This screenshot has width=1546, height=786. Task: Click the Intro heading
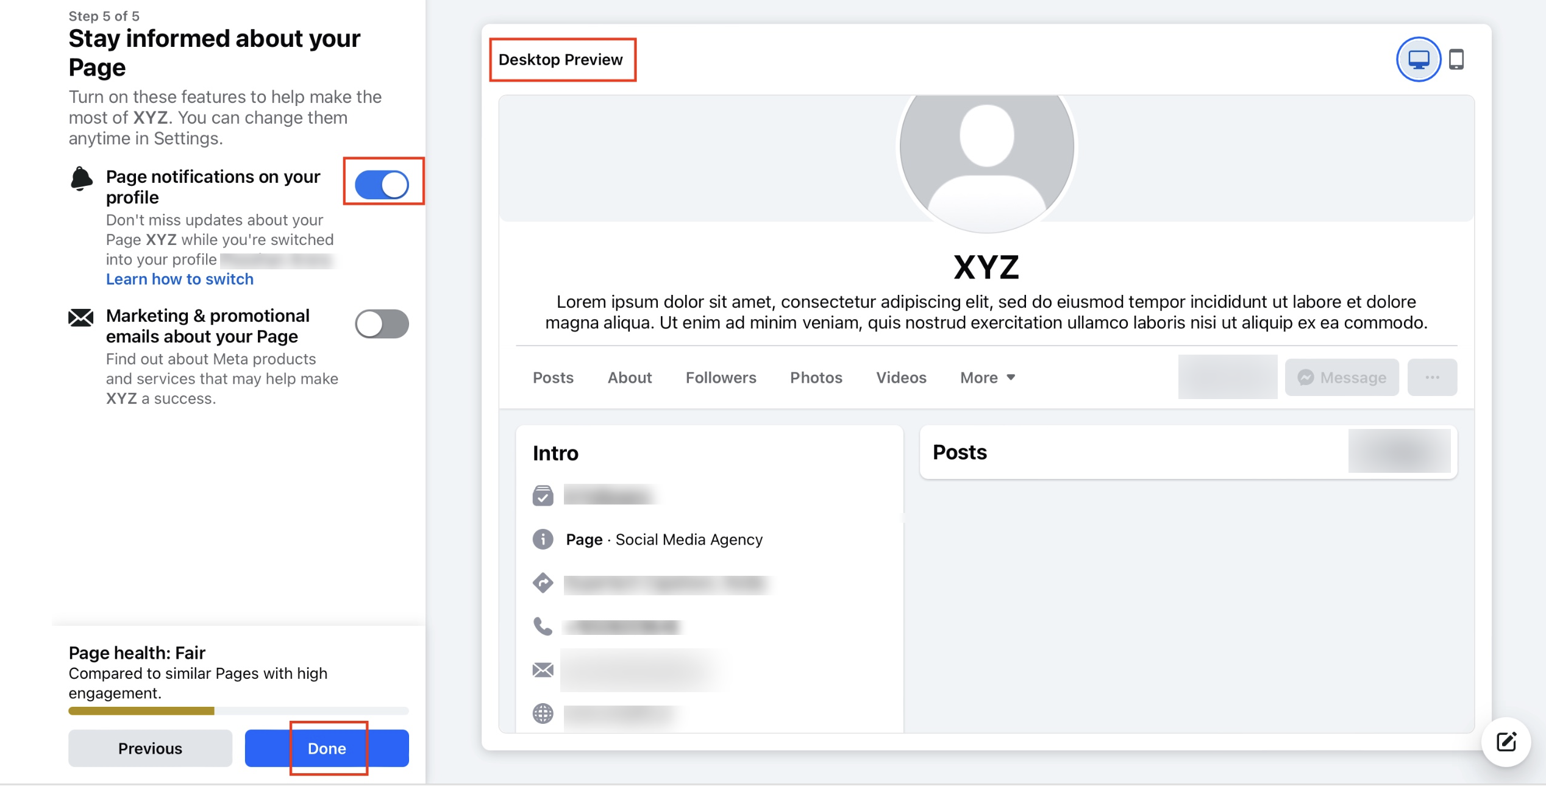point(555,453)
